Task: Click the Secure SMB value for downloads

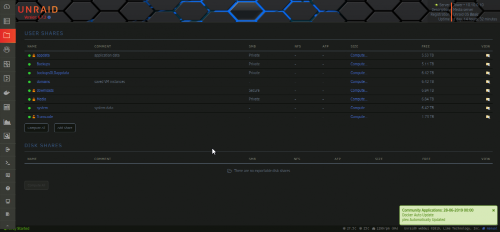Action: [x=254, y=90]
